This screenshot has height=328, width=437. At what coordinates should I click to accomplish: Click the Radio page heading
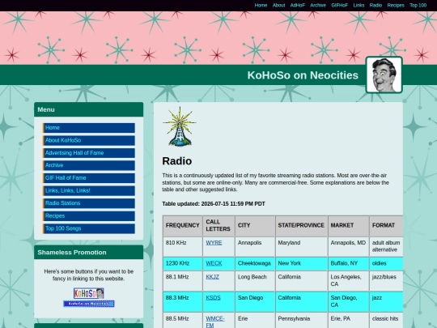click(177, 161)
